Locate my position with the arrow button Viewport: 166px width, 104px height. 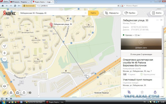(x=4, y=46)
